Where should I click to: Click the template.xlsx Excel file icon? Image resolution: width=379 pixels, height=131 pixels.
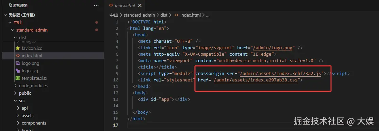(x=18, y=78)
